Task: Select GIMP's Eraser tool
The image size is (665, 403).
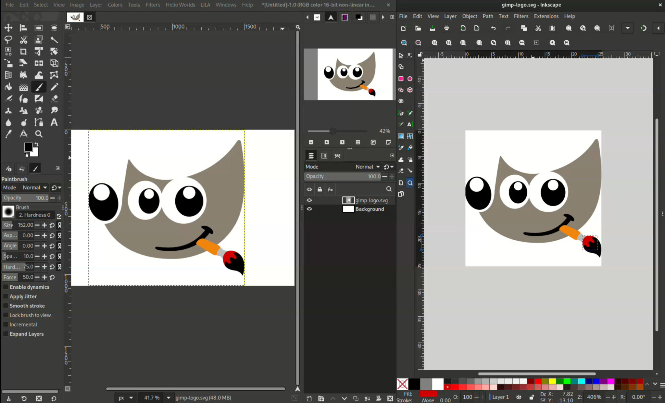Action: point(54,99)
